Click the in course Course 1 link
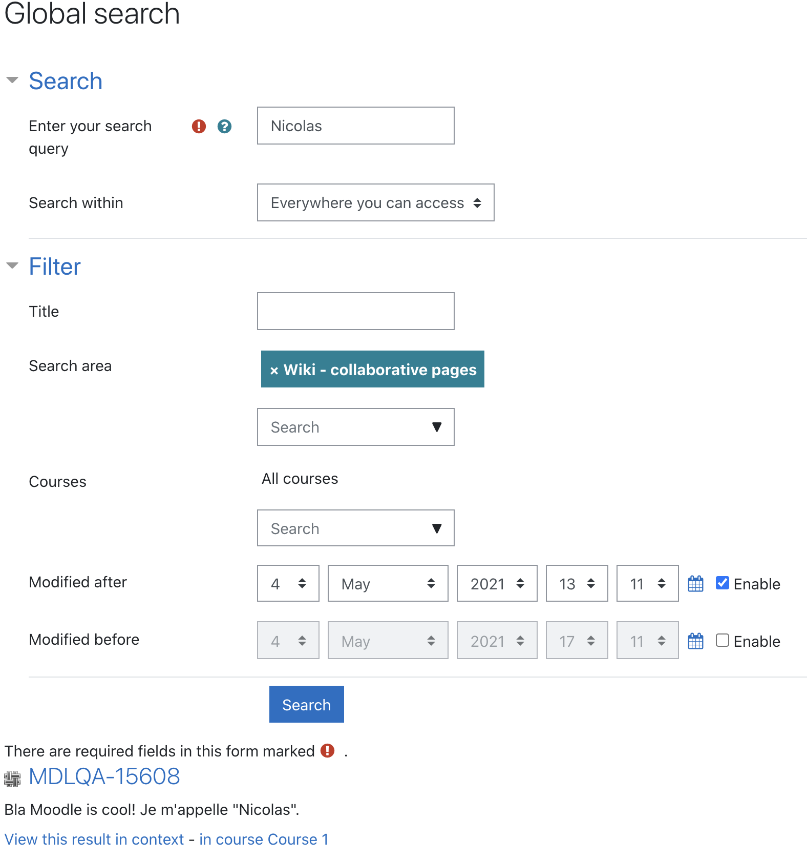 click(264, 839)
